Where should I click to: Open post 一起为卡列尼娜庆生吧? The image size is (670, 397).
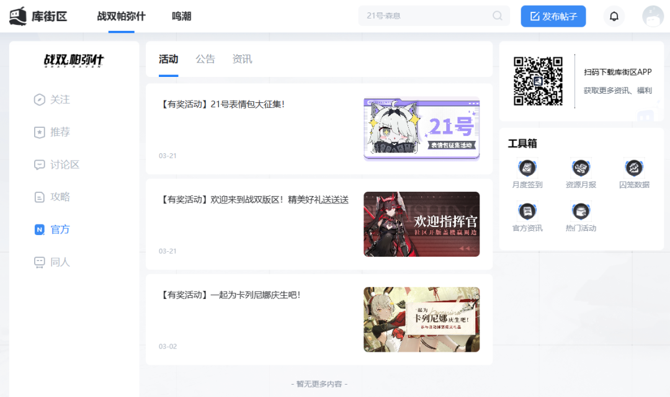point(230,295)
